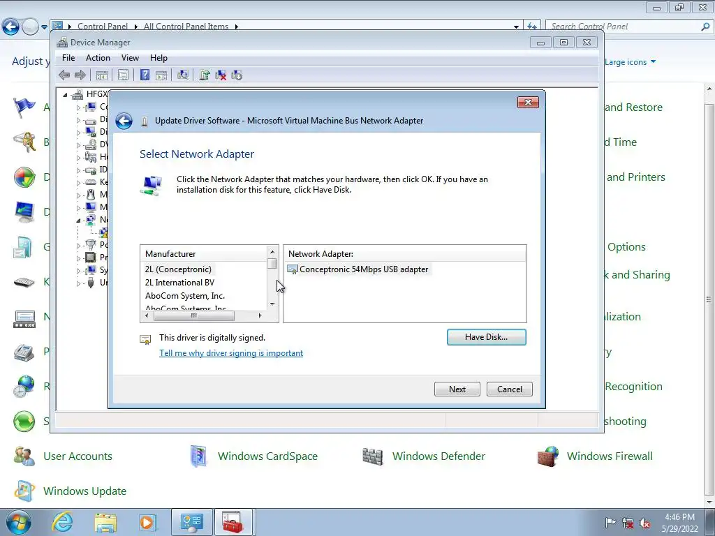The width and height of the screenshot is (715, 536).
Task: Expand the Processors tree node arrow
Action: coord(78,258)
